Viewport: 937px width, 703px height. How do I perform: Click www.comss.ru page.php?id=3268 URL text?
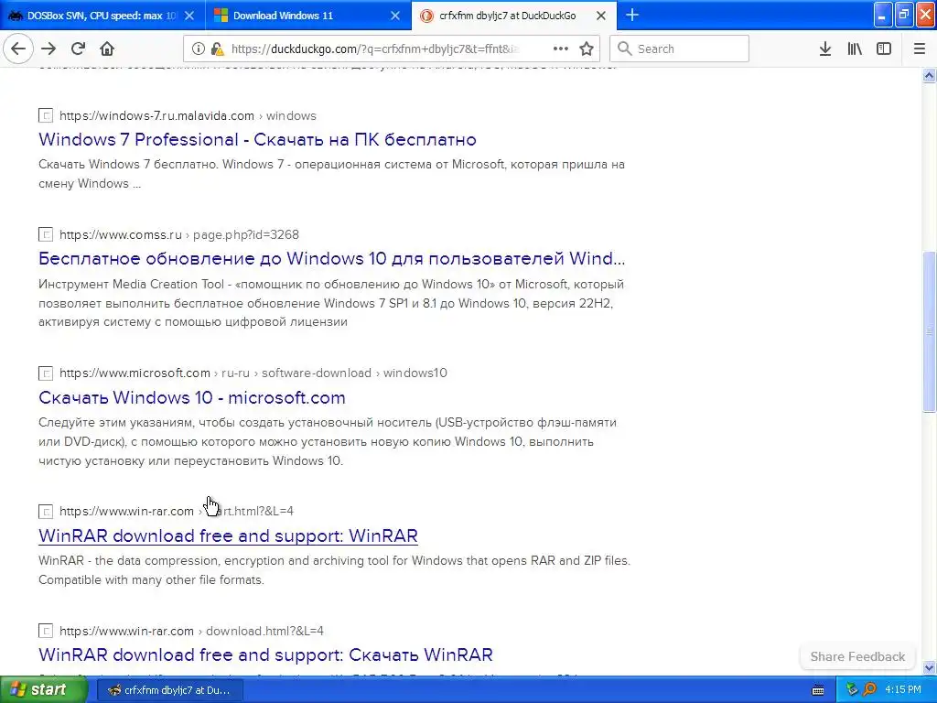[x=179, y=234]
